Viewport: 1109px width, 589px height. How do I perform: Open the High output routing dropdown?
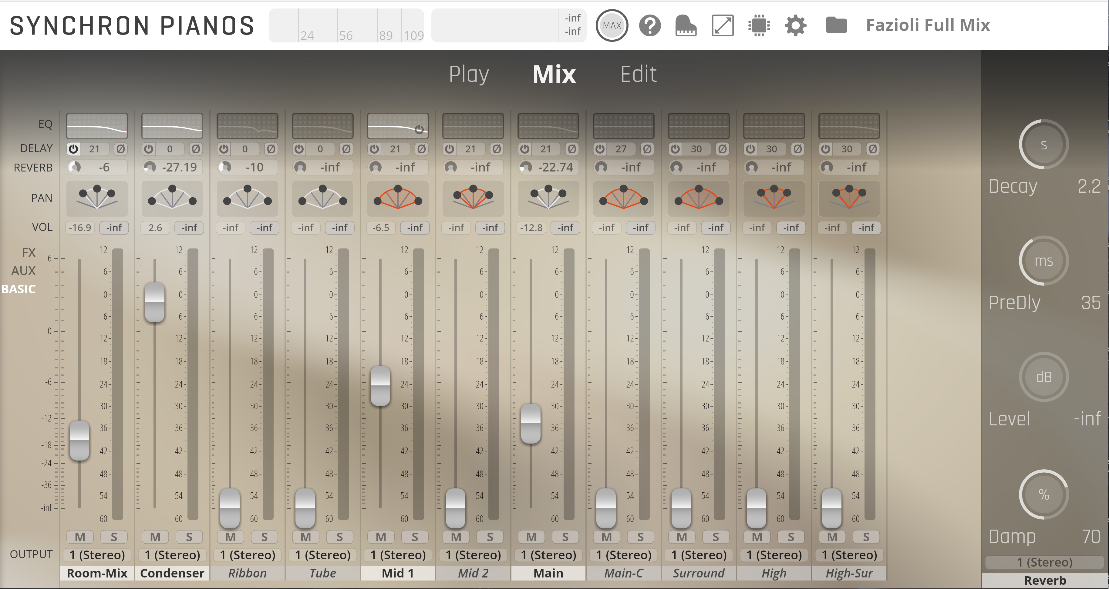(774, 555)
